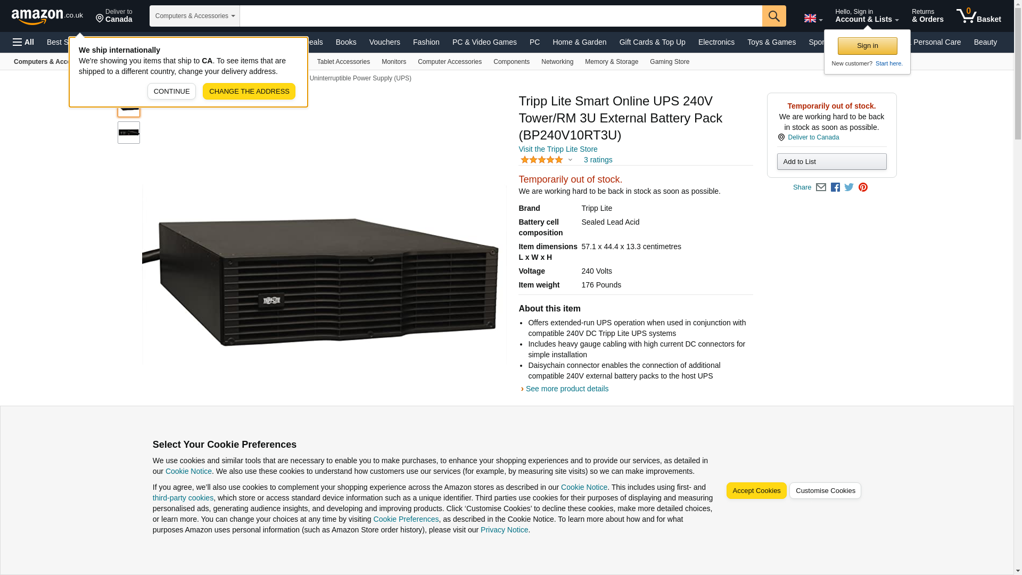The height and width of the screenshot is (575, 1022).
Task: Select the Networking subcategory tab
Action: point(557,62)
